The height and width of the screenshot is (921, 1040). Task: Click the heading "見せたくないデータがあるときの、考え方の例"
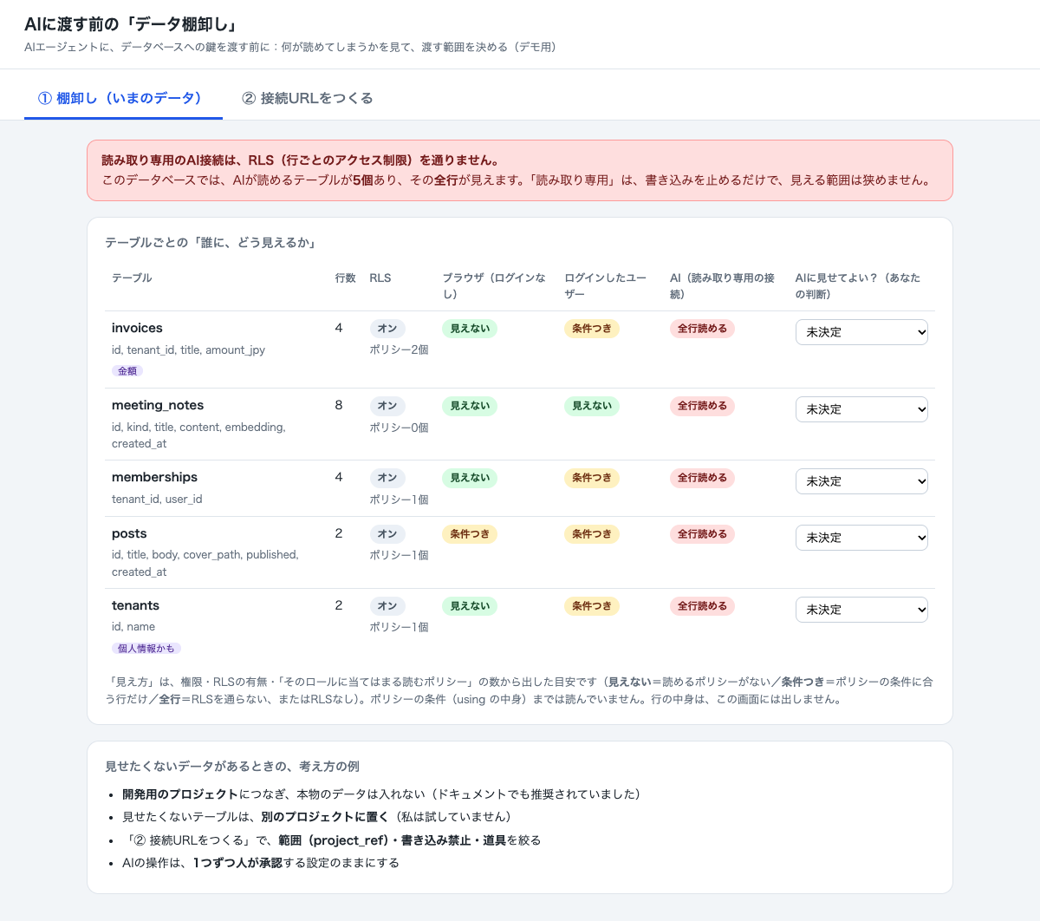point(232,767)
